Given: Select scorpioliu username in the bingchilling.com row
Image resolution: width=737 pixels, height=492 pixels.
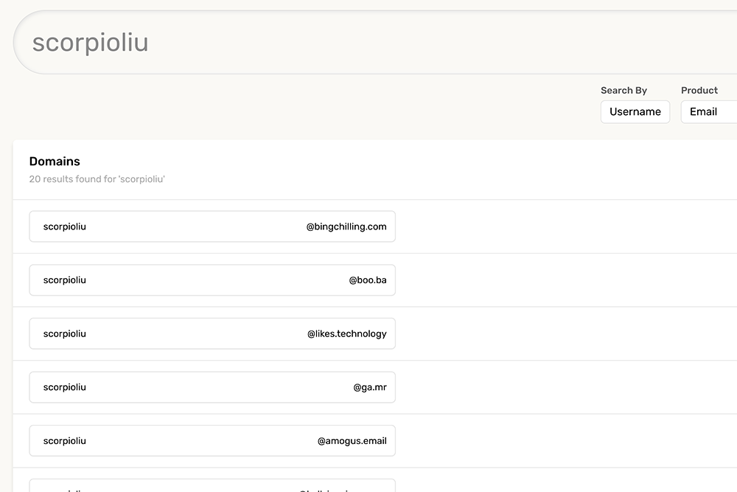Looking at the screenshot, I should tap(65, 226).
